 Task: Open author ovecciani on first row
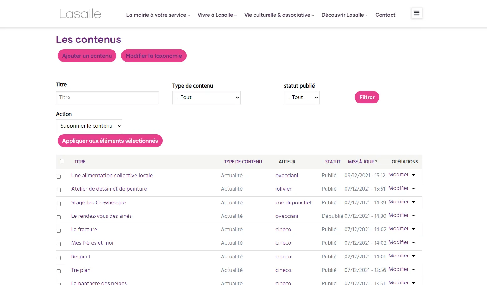[287, 176]
